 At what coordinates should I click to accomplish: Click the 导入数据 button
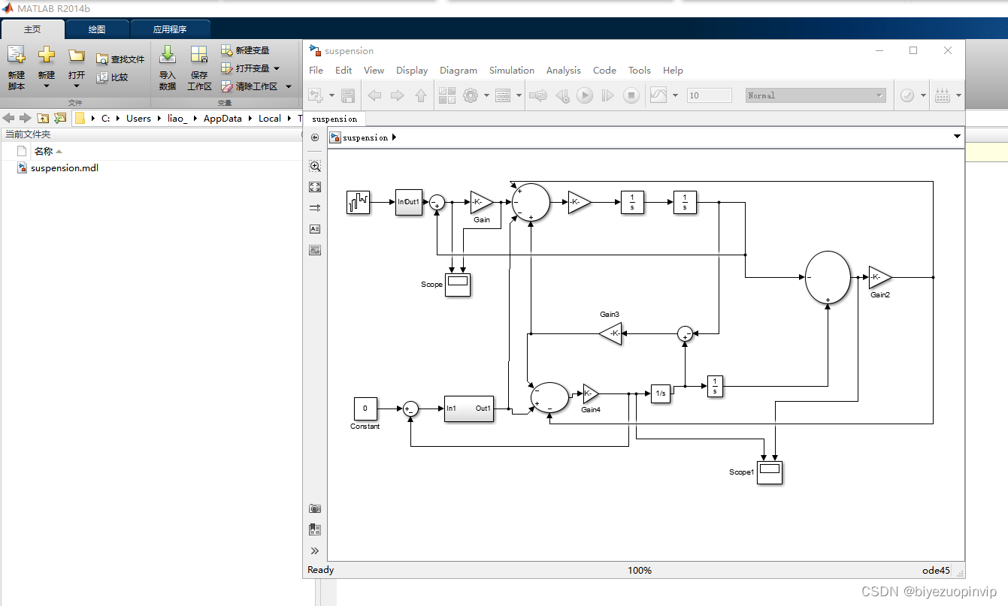[168, 68]
